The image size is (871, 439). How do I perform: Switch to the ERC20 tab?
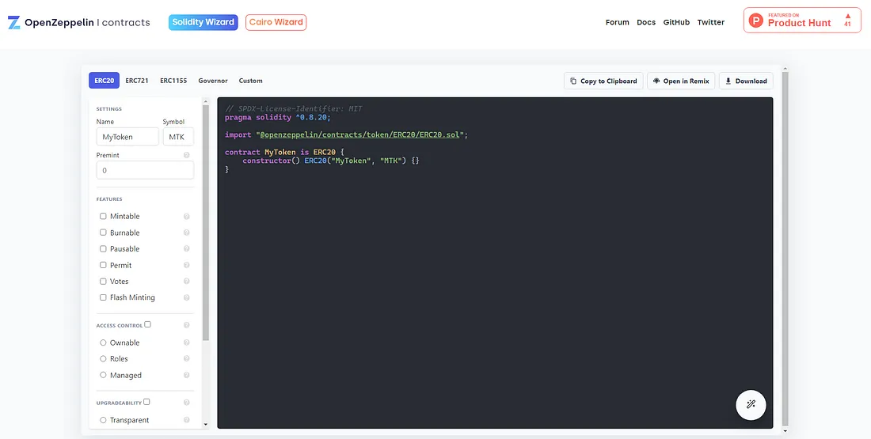(x=104, y=81)
